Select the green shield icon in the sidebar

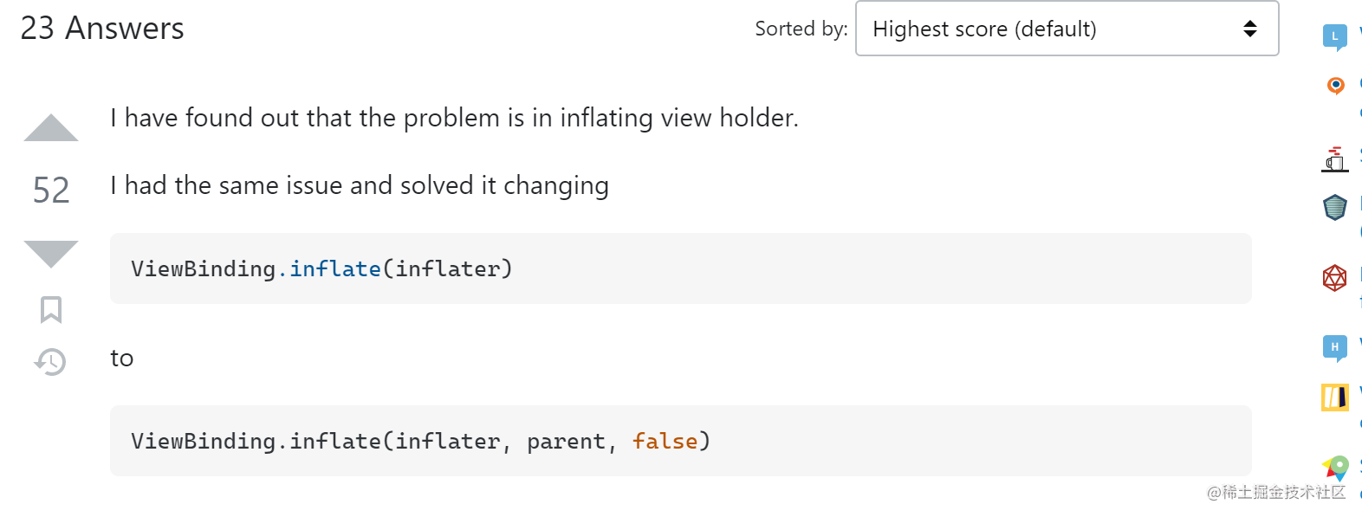pos(1334,207)
